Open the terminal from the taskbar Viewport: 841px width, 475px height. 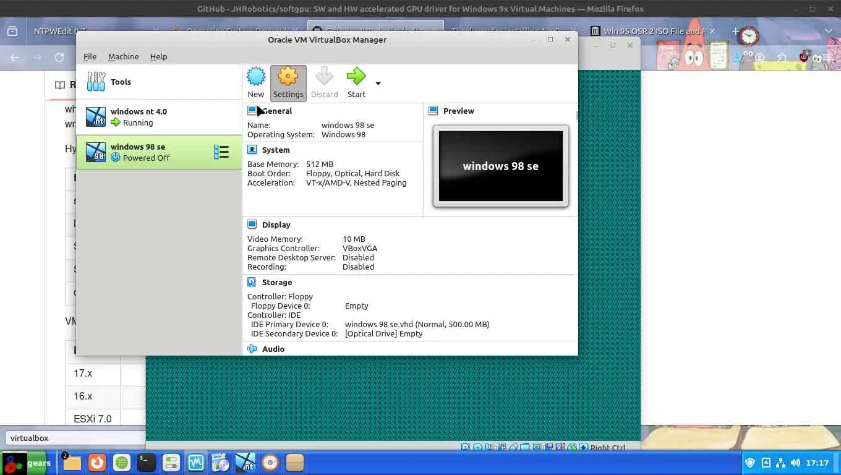pos(146,463)
